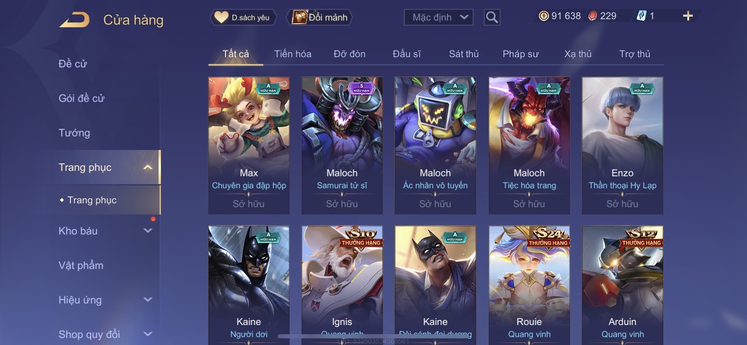Image resolution: width=747 pixels, height=345 pixels.
Task: Click the red gem currency icon
Action: (592, 16)
